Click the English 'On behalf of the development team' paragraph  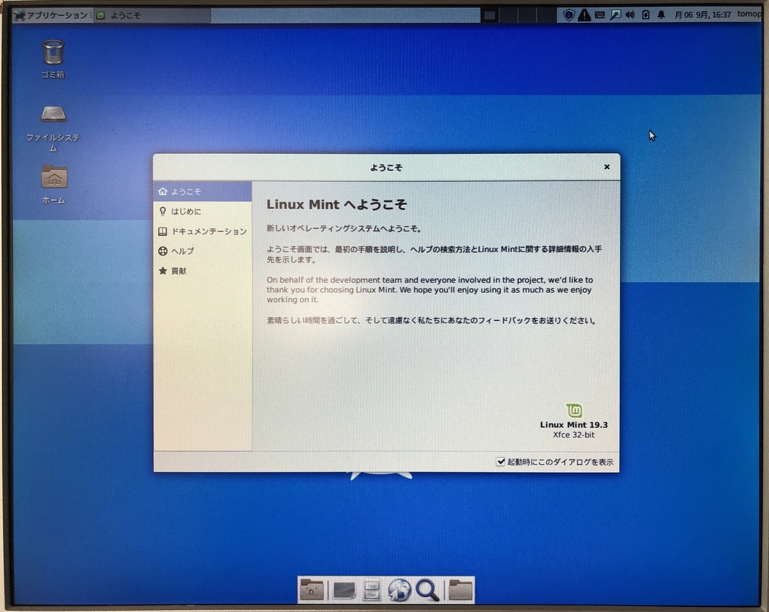[x=429, y=290]
